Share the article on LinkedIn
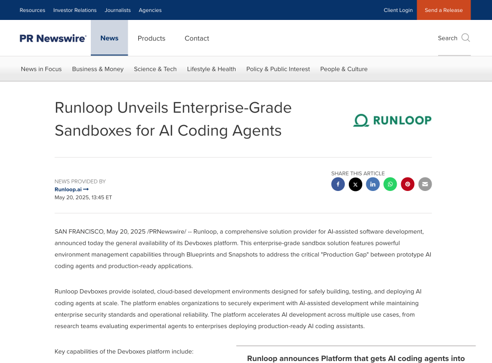 pos(373,184)
